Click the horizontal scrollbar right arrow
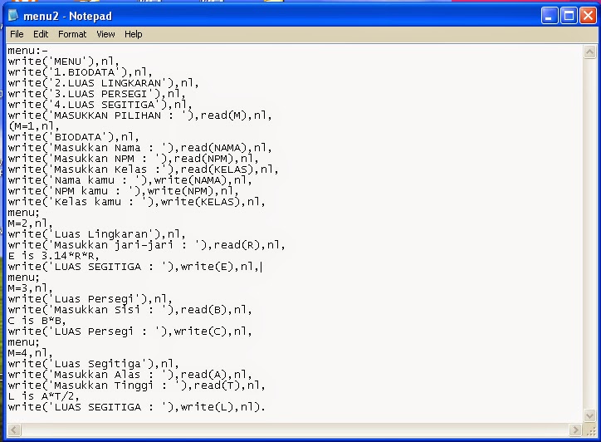This screenshot has height=442, width=601. click(x=575, y=430)
